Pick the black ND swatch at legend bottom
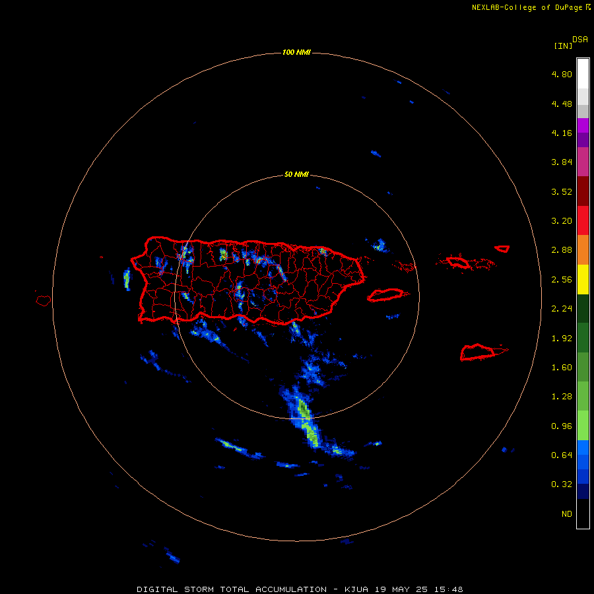 pyautogui.click(x=583, y=513)
